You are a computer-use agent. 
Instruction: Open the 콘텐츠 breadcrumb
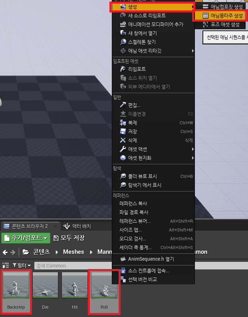42,252
